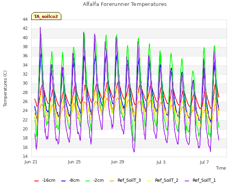Click the chart title Alfalfa Forerunner Temperatures

[x=125, y=4]
